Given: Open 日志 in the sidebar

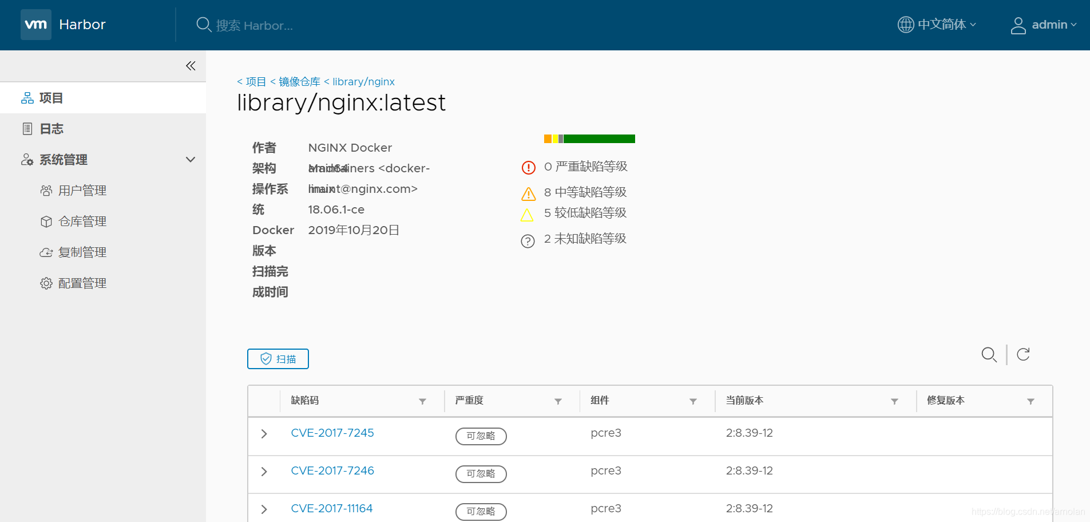Looking at the screenshot, I should pos(103,129).
